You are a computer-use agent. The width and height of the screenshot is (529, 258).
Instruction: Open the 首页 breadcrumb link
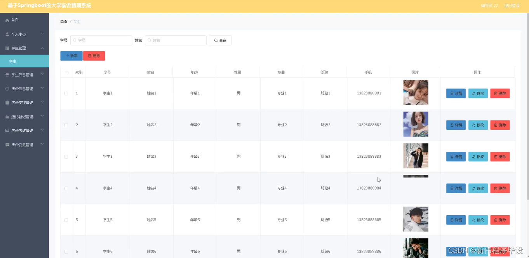64,22
